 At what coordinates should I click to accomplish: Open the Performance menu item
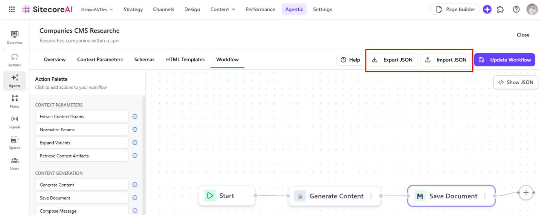click(x=260, y=10)
